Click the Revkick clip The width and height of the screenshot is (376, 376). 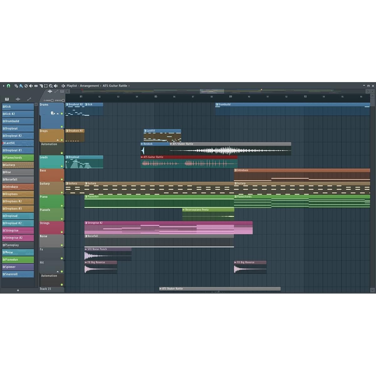[x=155, y=149]
